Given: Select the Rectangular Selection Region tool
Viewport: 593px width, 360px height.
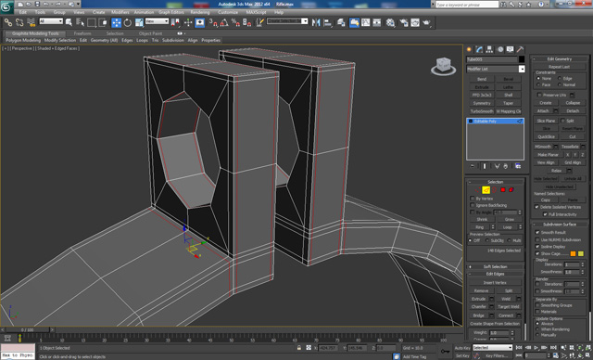Looking at the screenshot, I should (92, 22).
